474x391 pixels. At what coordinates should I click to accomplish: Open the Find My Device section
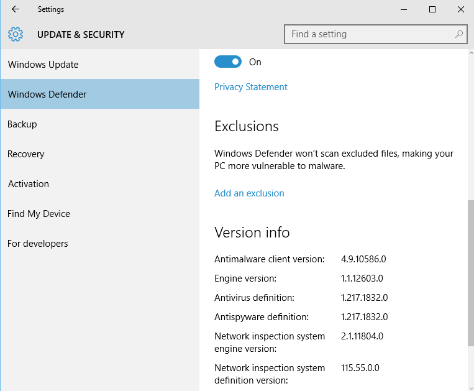point(100,213)
